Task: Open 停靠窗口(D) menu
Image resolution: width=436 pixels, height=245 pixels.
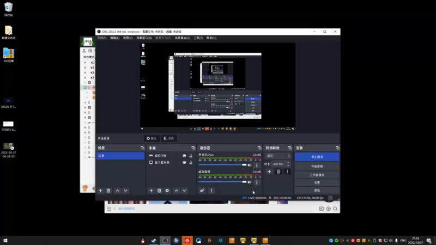Action: click(x=144, y=38)
